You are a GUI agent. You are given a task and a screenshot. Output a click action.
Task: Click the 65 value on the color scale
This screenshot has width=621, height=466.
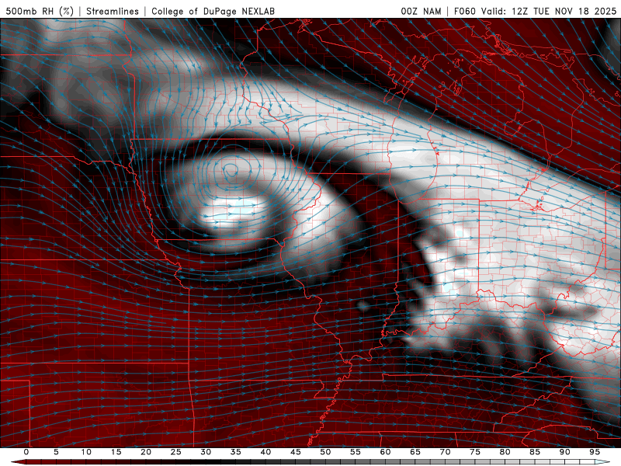point(415,452)
